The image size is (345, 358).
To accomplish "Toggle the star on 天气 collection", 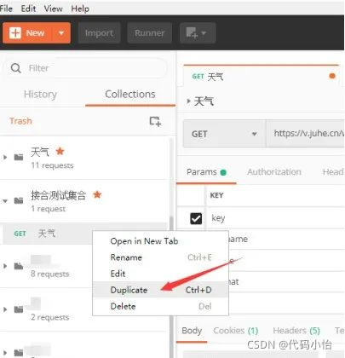I will pos(60,151).
